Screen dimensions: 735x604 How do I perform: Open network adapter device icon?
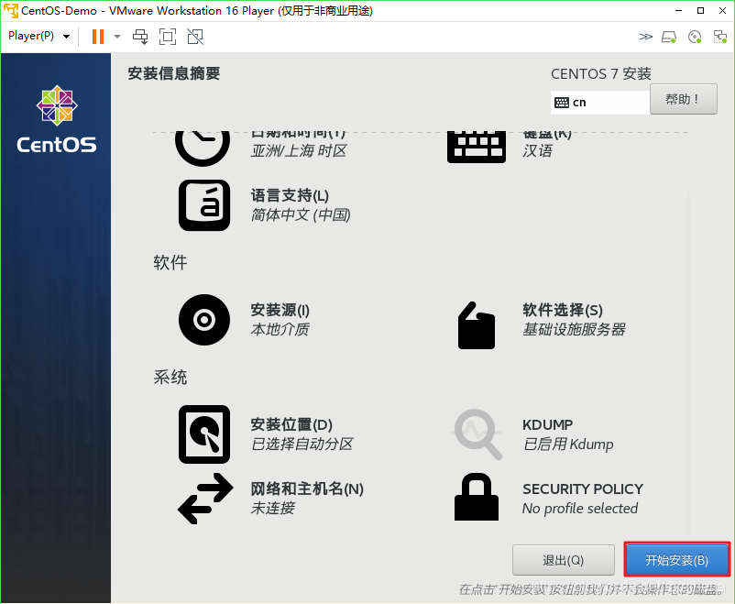pyautogui.click(x=719, y=37)
